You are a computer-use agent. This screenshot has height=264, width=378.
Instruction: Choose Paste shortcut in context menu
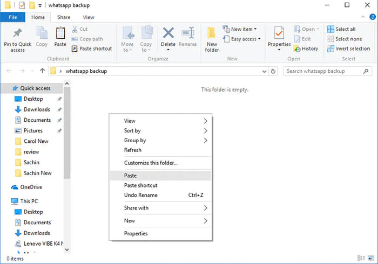(x=160, y=185)
